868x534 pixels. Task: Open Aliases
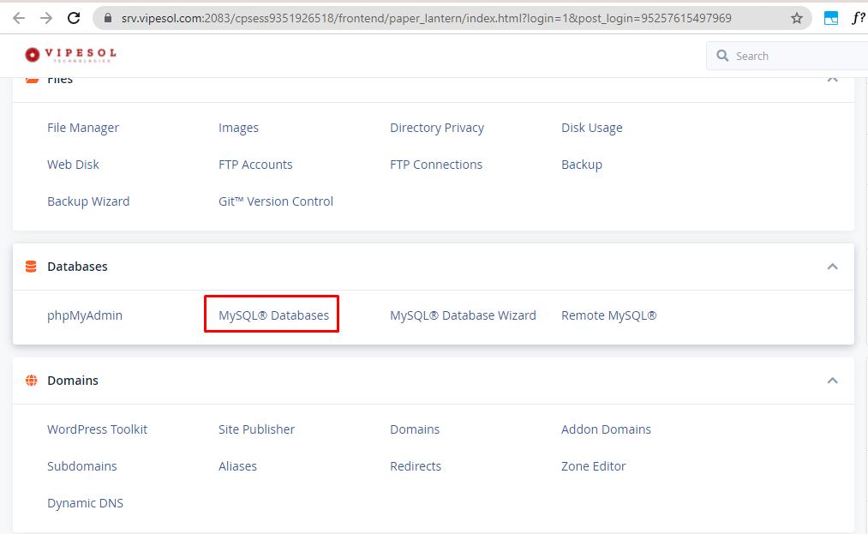[237, 466]
